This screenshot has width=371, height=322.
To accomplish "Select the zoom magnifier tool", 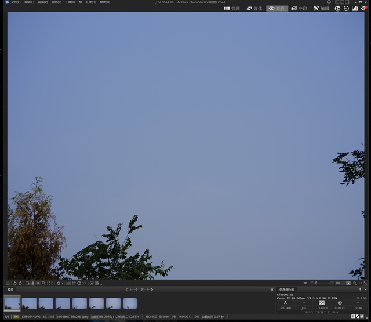I will [x=43, y=283].
